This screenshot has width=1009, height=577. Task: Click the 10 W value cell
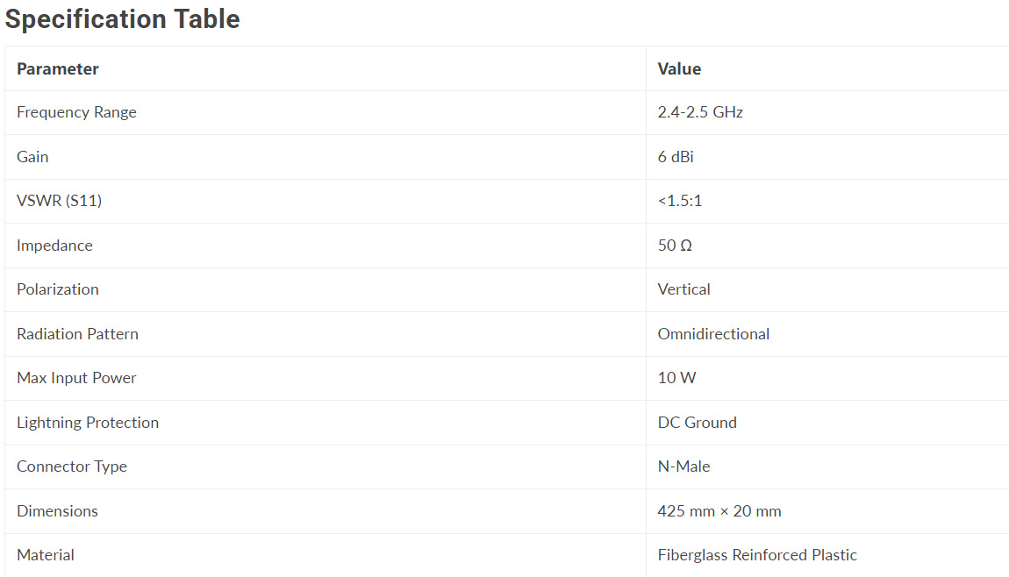coord(676,378)
